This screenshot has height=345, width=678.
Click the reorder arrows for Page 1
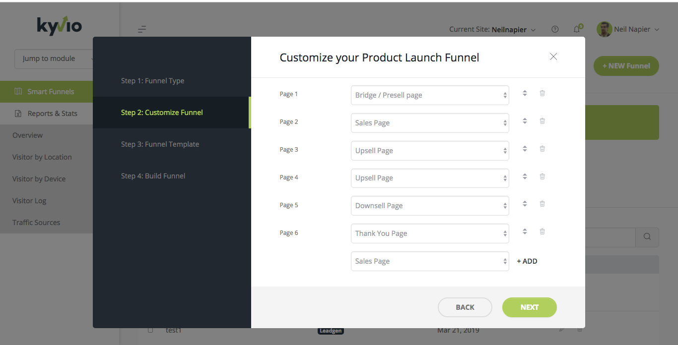[x=525, y=93]
